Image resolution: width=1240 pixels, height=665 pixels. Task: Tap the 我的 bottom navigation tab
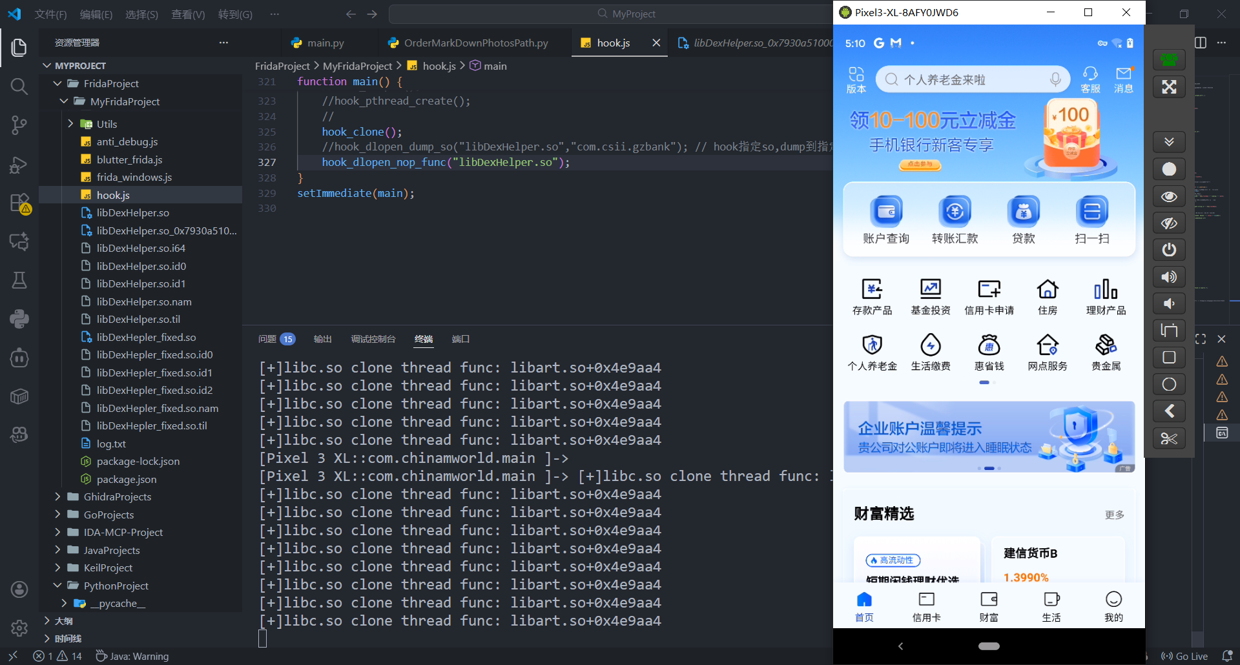click(1113, 607)
